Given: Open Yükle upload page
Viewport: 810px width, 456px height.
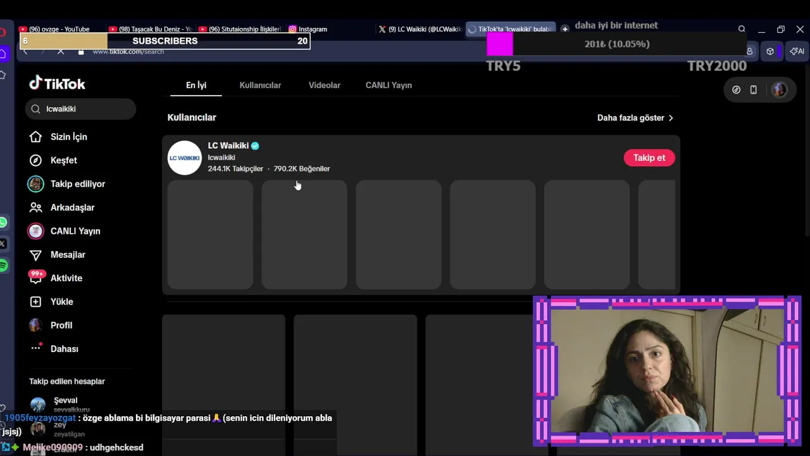Looking at the screenshot, I should pos(61,301).
